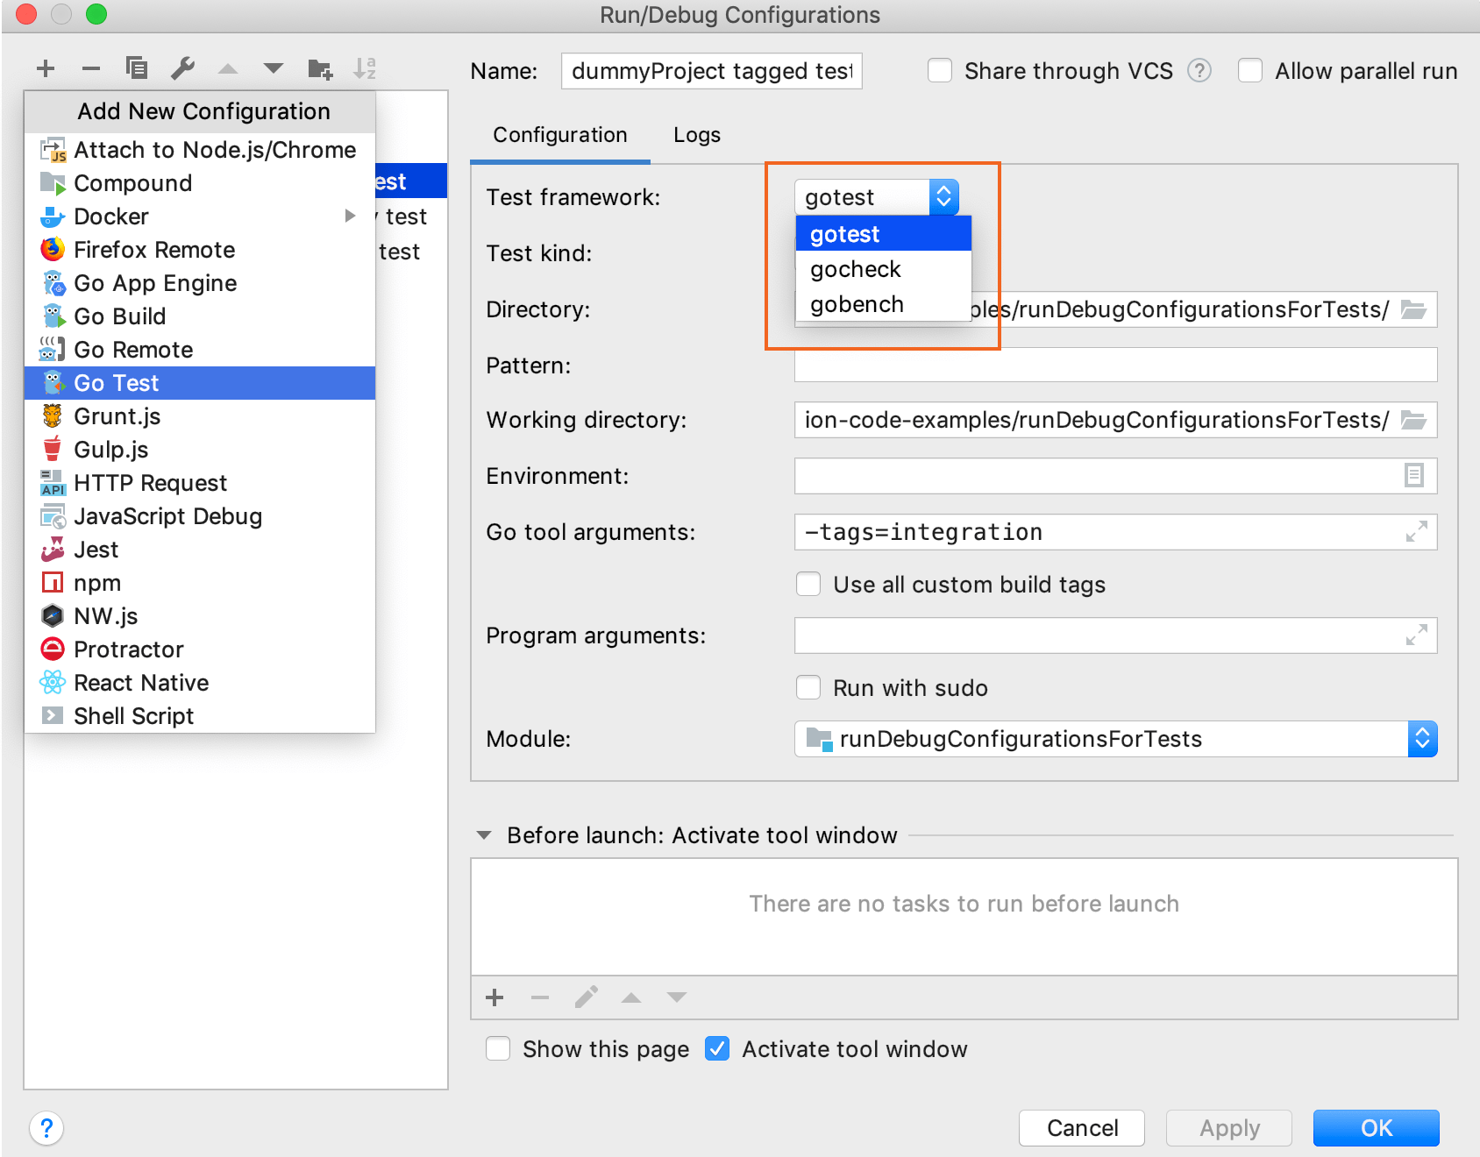Select Compound configuration type
This screenshot has width=1480, height=1157.
click(200, 183)
